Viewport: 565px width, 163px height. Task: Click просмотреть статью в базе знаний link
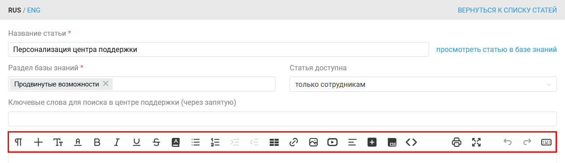(497, 49)
